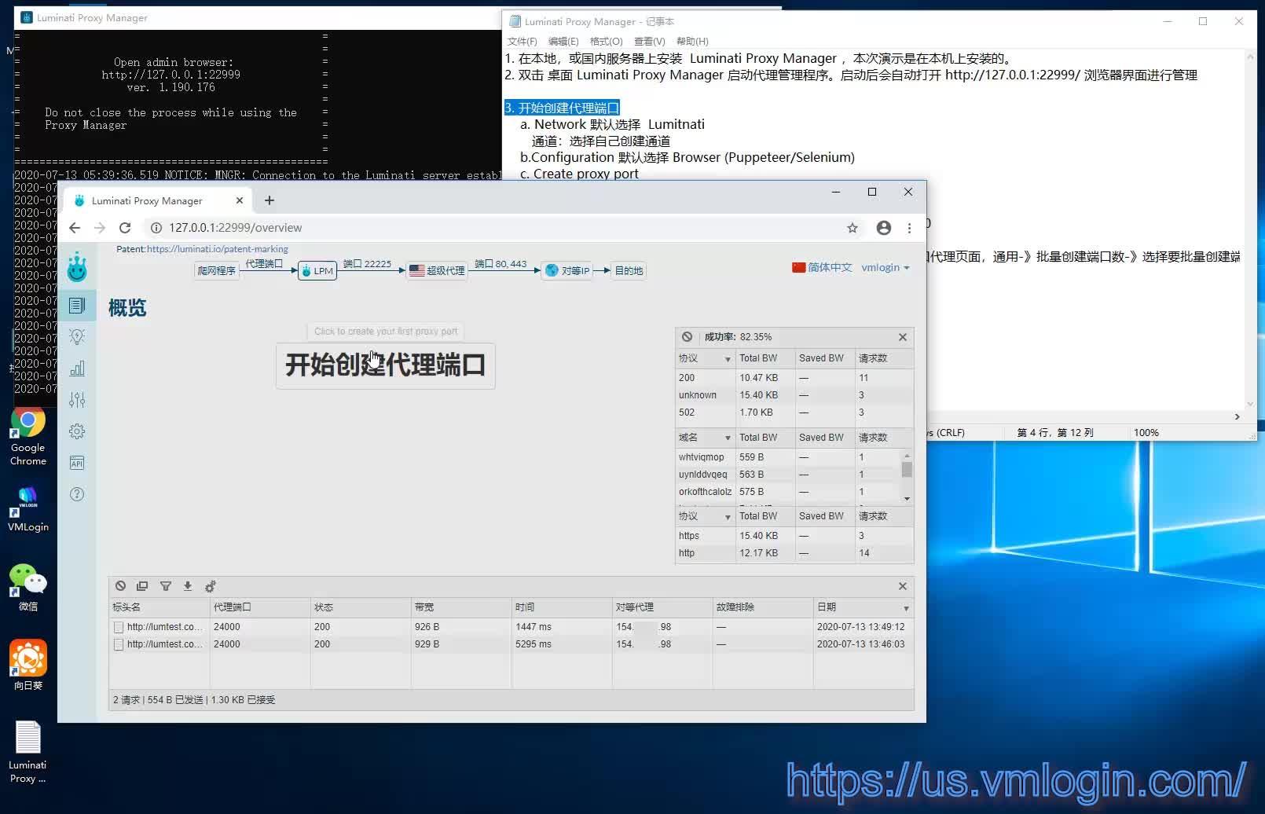The width and height of the screenshot is (1265, 814).
Task: View site information icon beside URL
Action: tap(156, 228)
